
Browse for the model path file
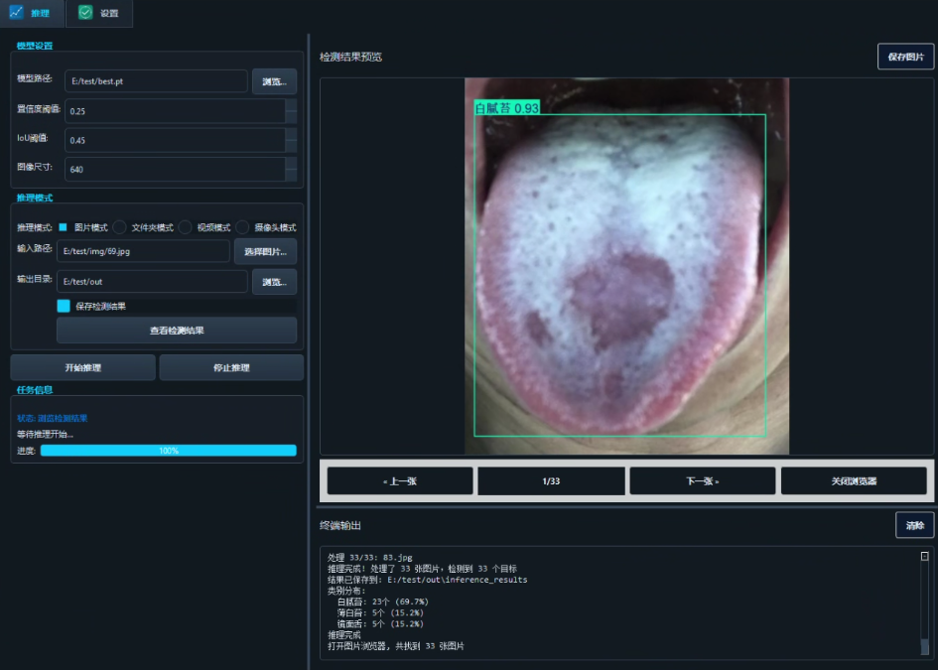pyautogui.click(x=274, y=81)
